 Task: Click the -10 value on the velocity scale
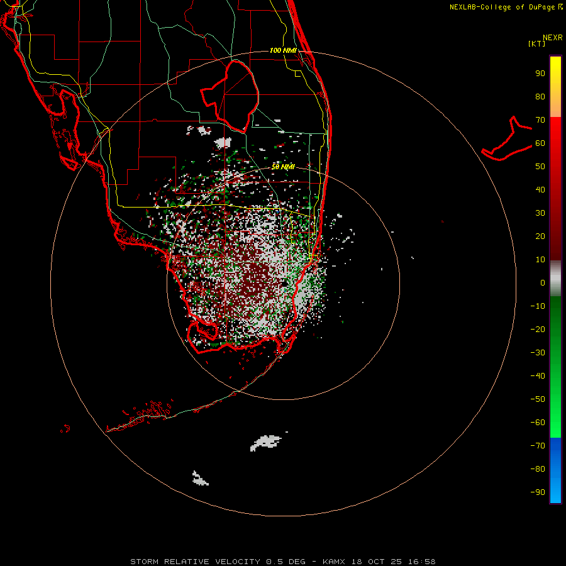point(538,306)
